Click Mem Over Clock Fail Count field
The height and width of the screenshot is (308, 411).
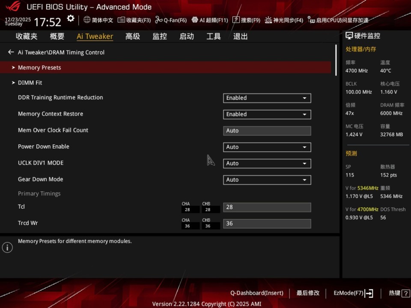[x=267, y=131]
